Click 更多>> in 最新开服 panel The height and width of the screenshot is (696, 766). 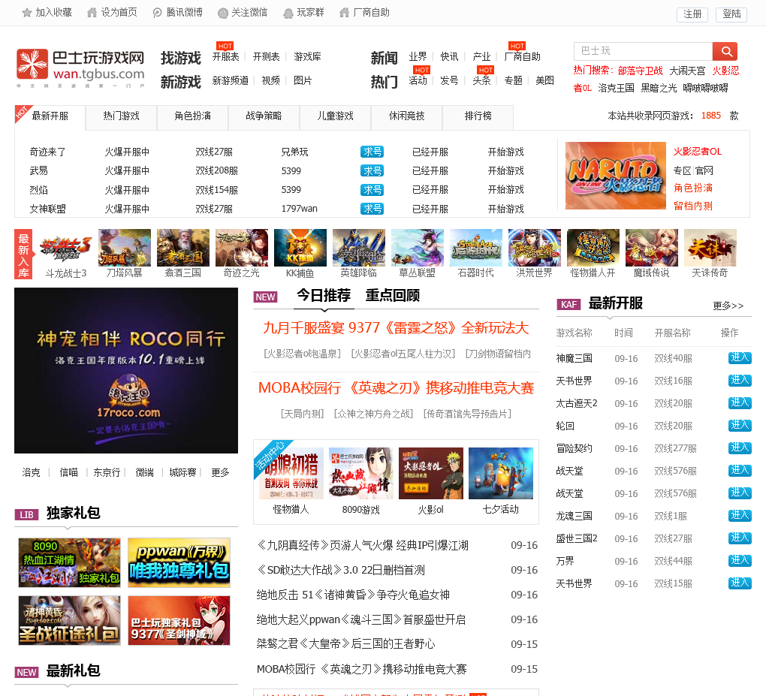pyautogui.click(x=728, y=306)
